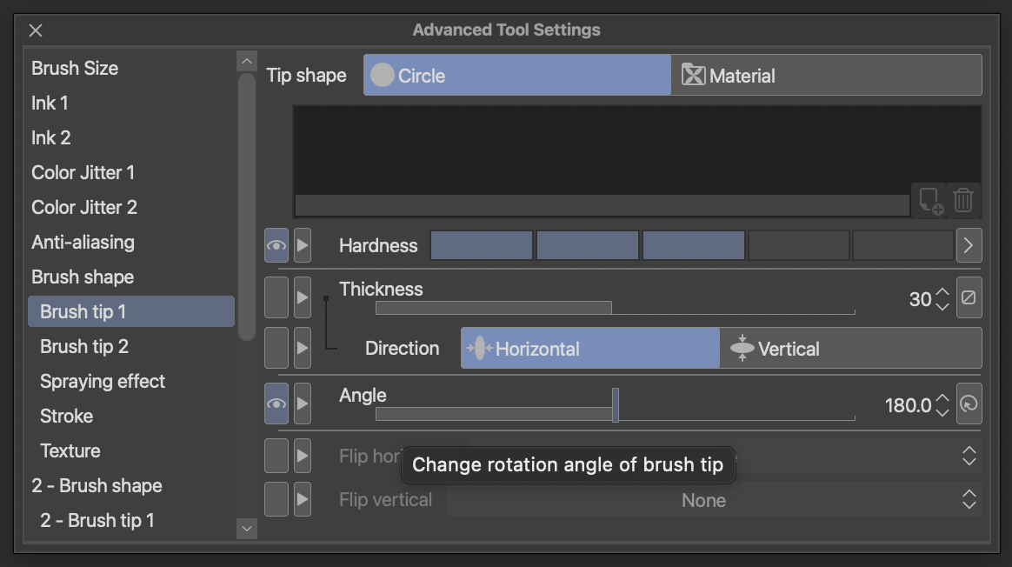Click the Vertical direction icon
The height and width of the screenshot is (567, 1012).
[x=742, y=348]
